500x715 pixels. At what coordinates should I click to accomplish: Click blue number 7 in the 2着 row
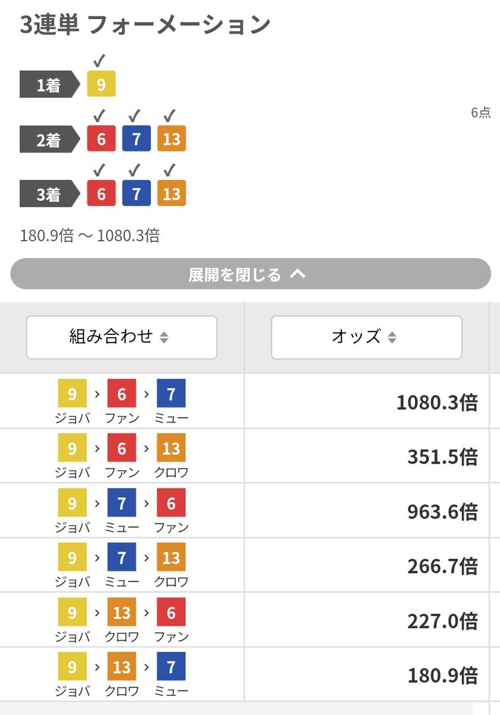pos(136,139)
